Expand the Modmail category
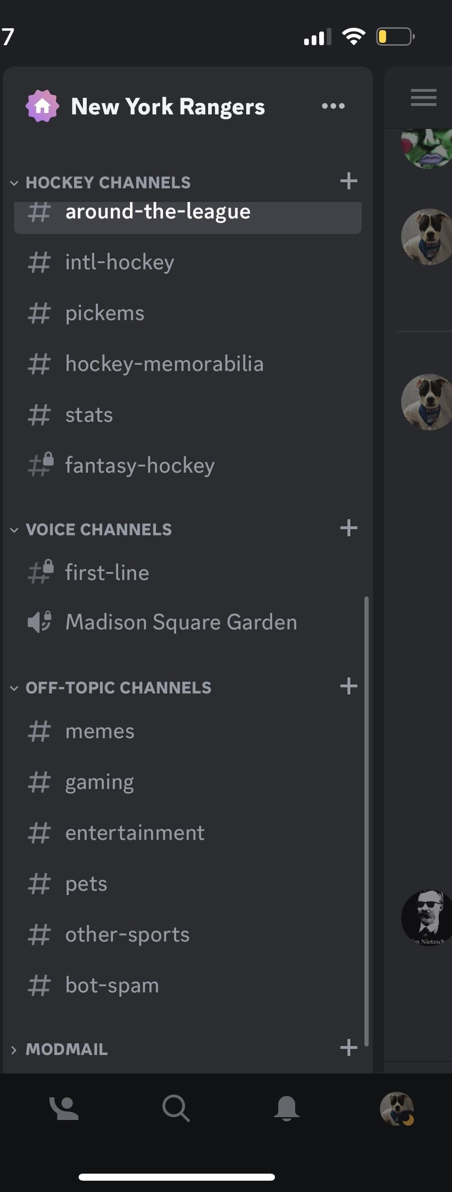This screenshot has height=1192, width=452. coord(59,1049)
